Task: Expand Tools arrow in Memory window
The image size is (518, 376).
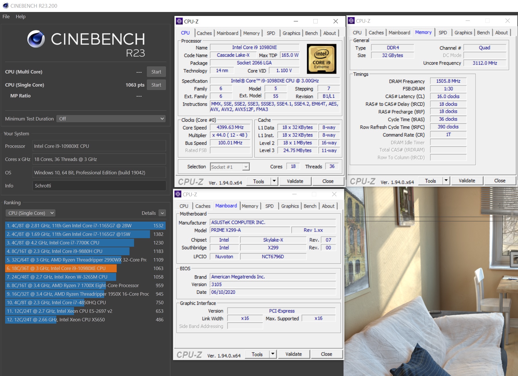Action: click(446, 181)
